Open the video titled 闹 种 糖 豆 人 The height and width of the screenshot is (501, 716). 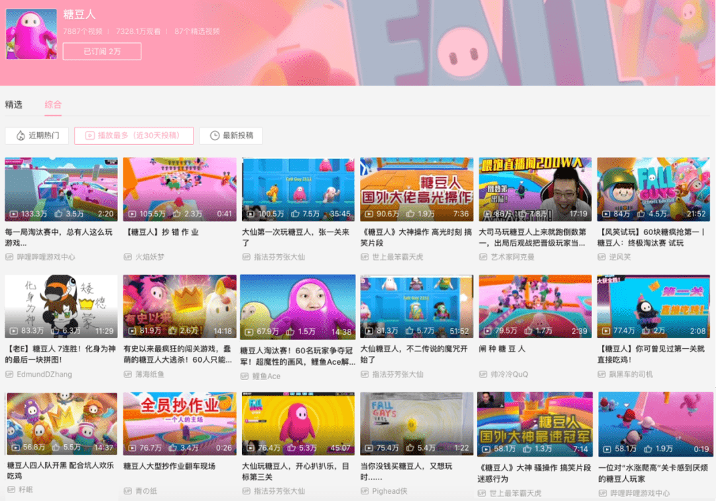tap(502, 349)
